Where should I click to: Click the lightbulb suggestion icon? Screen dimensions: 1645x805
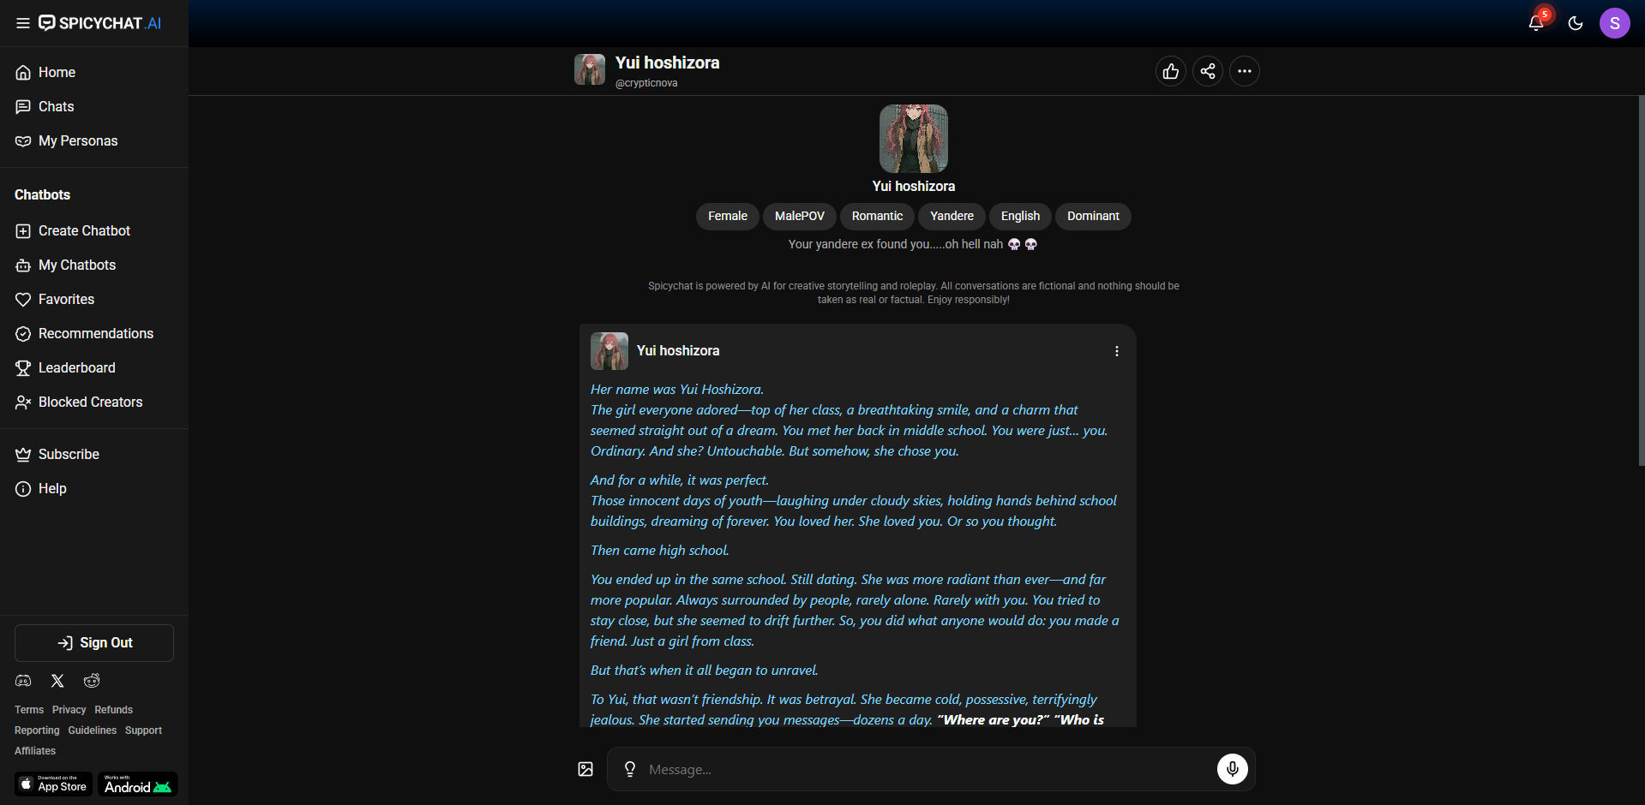630,769
